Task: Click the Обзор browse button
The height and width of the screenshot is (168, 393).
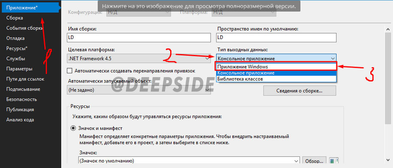Action: pos(314,160)
